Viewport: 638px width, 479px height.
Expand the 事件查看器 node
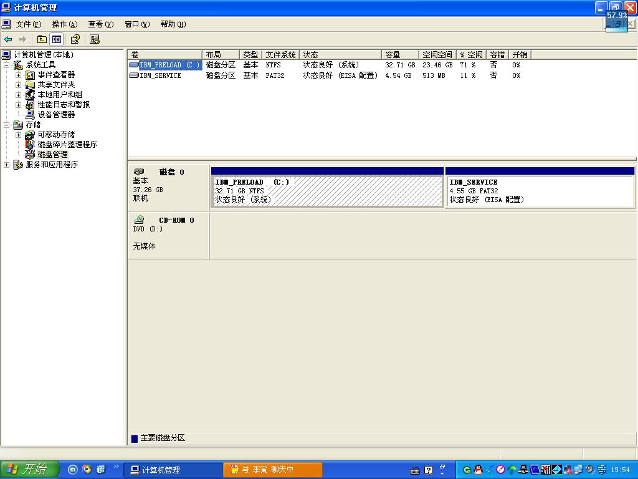(x=18, y=75)
